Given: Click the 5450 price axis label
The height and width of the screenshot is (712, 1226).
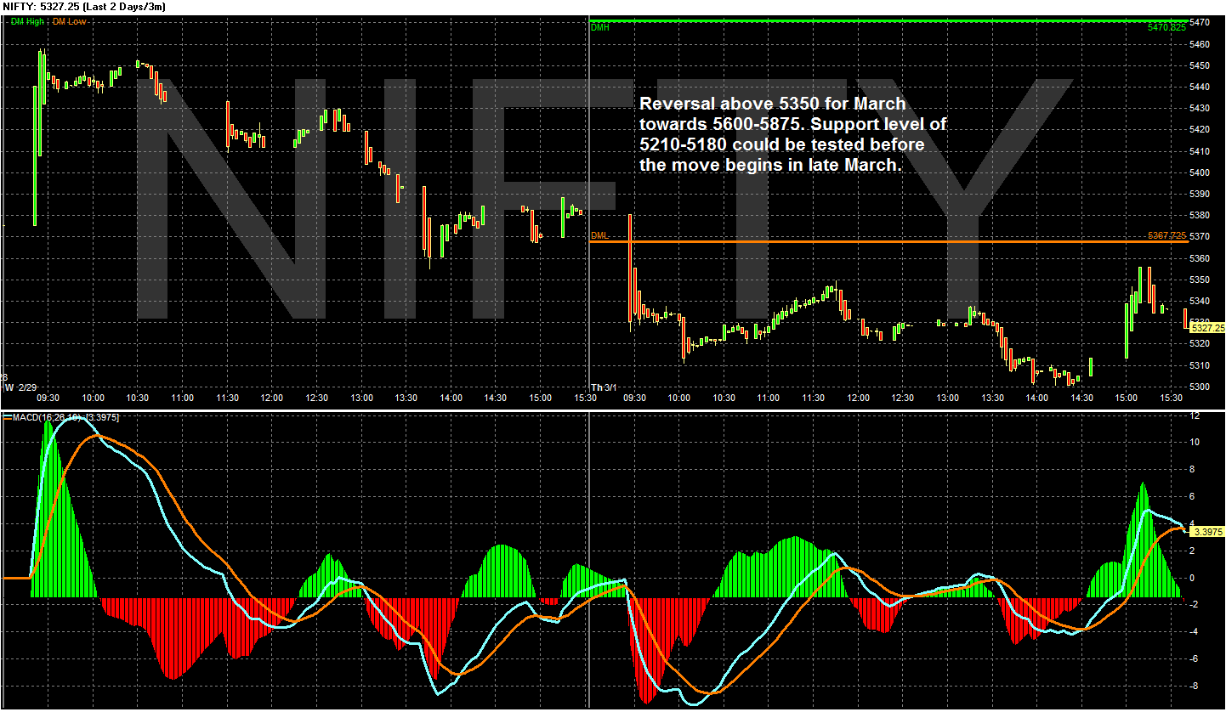Looking at the screenshot, I should (1200, 65).
